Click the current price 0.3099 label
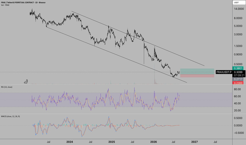Image resolution: width=246 pixels, height=145 pixels. [x=238, y=72]
